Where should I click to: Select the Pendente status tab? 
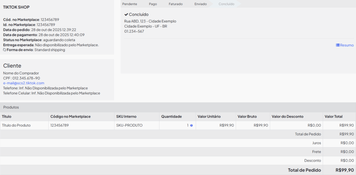[x=129, y=4]
